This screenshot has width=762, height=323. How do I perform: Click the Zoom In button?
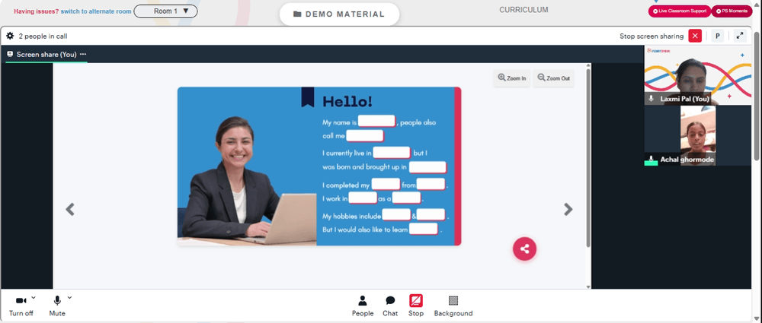(x=512, y=78)
